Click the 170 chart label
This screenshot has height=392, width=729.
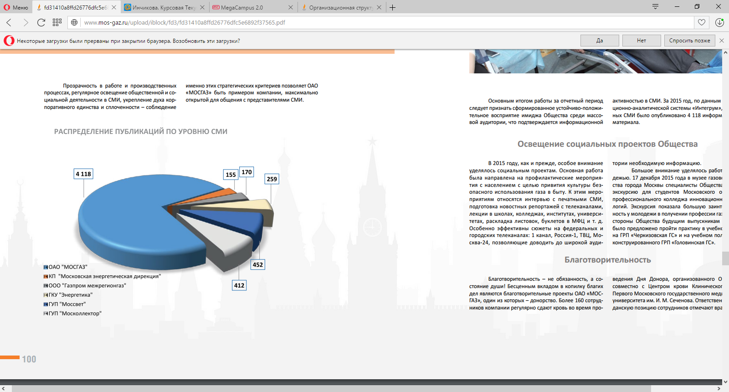246,172
